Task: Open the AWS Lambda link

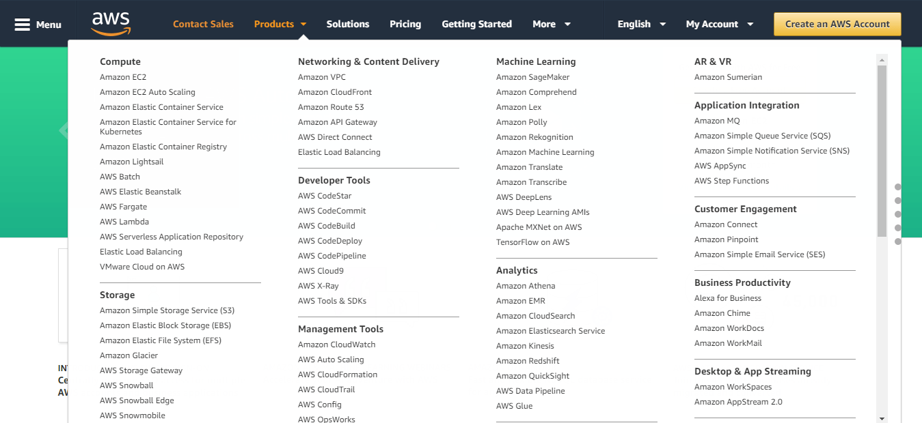Action: pos(124,222)
